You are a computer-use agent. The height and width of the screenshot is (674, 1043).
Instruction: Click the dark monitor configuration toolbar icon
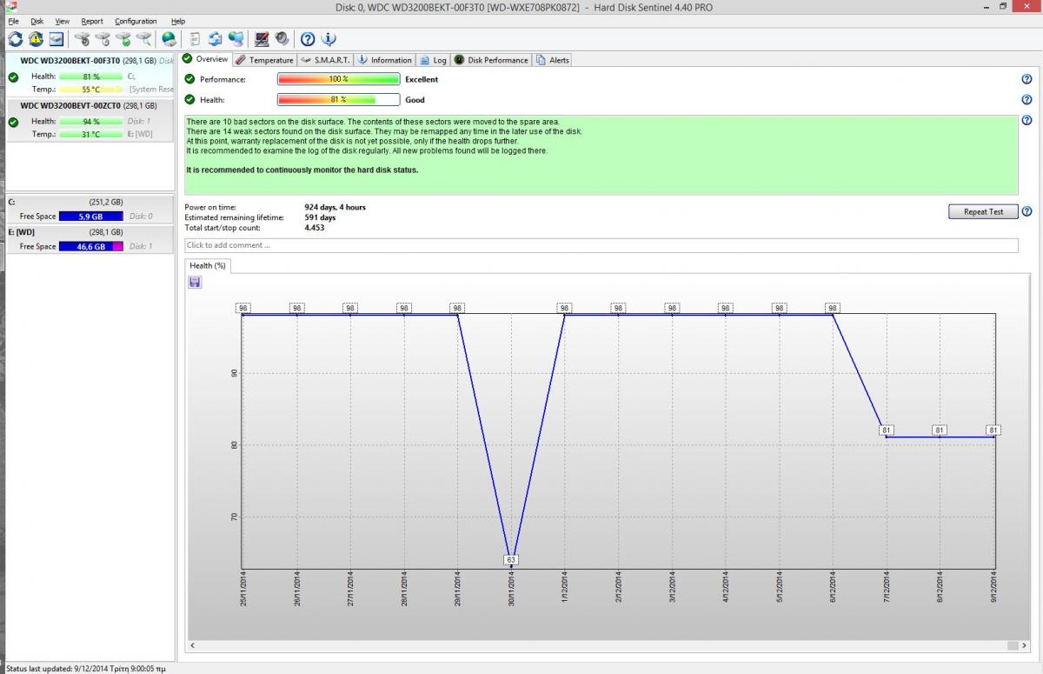(x=261, y=39)
